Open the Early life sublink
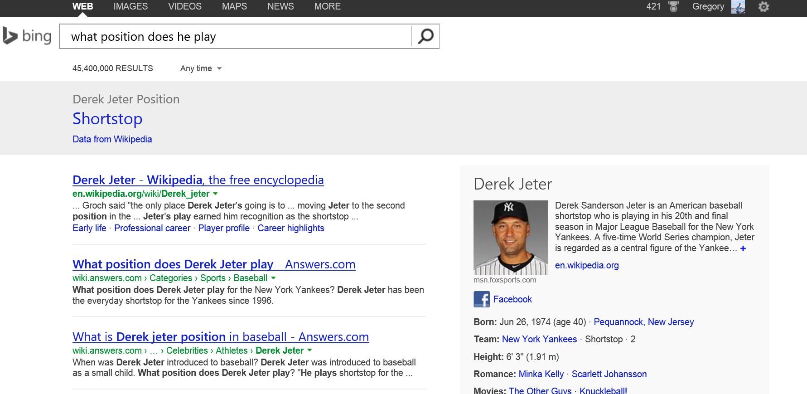 [x=89, y=228]
